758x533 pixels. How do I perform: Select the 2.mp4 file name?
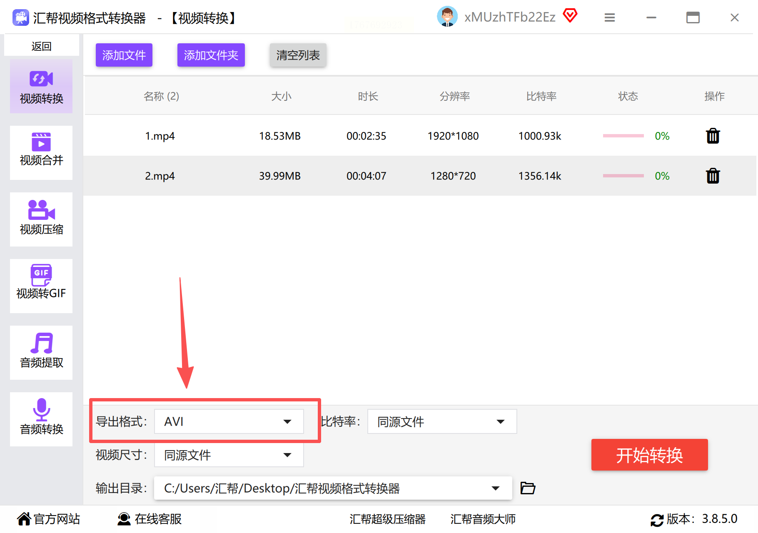(160, 176)
